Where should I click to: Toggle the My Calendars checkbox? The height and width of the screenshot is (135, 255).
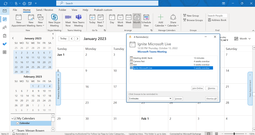point(15,119)
